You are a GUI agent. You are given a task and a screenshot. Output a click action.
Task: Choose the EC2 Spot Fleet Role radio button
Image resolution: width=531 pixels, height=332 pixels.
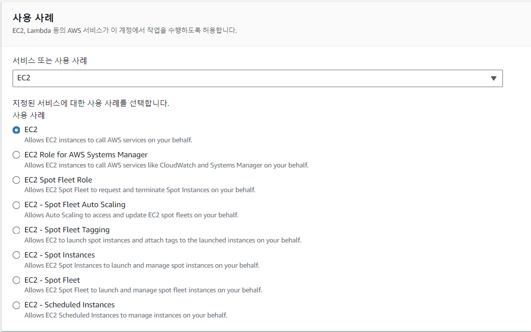coord(16,180)
